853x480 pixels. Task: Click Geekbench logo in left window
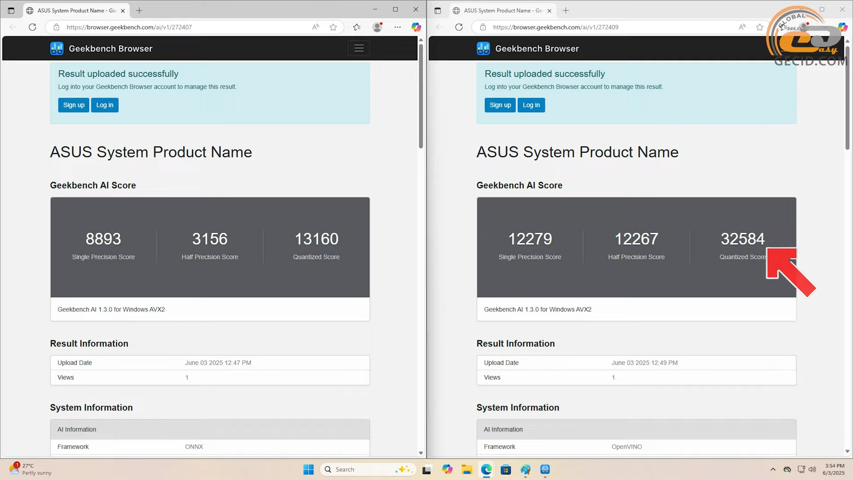57,48
